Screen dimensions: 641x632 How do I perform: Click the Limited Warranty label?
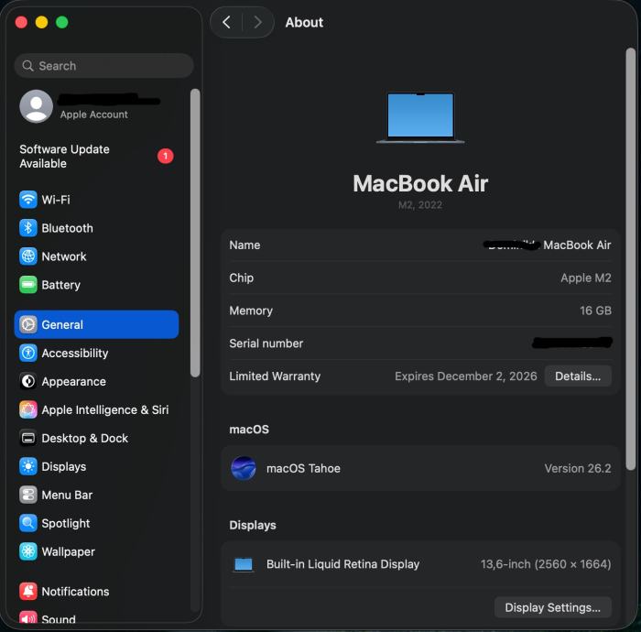(x=275, y=376)
